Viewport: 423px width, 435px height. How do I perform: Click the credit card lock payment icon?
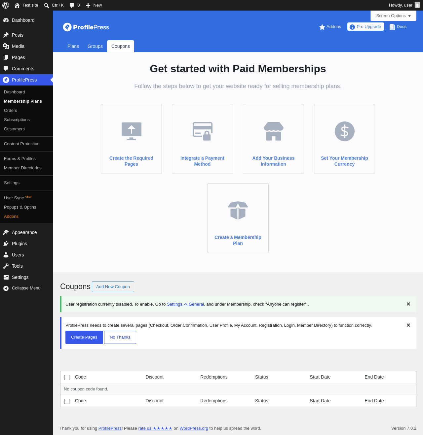coord(203,131)
